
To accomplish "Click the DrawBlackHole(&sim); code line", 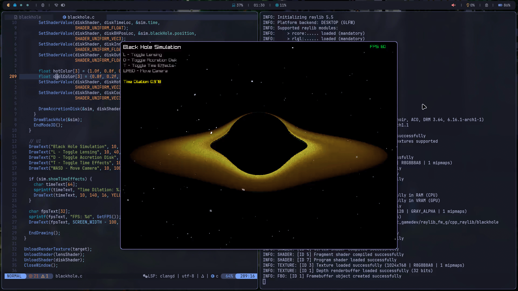I will (58, 119).
